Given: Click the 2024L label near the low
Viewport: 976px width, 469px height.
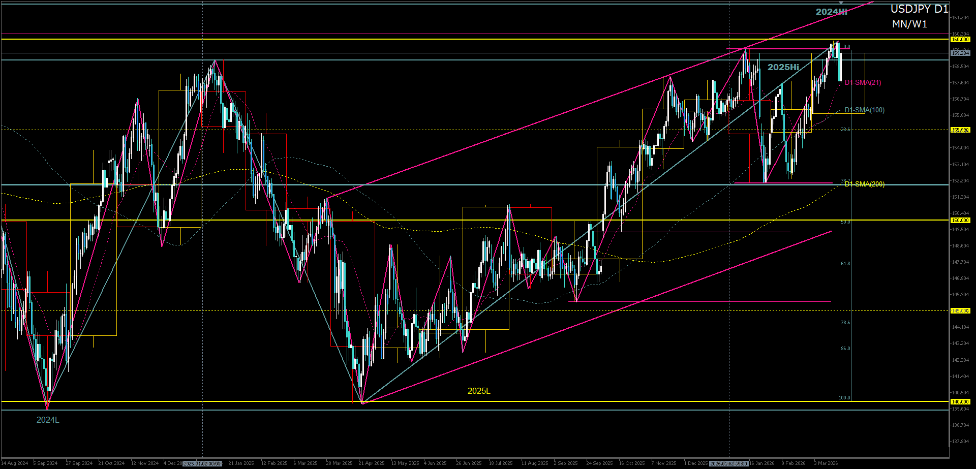Looking at the screenshot, I should tap(48, 420).
